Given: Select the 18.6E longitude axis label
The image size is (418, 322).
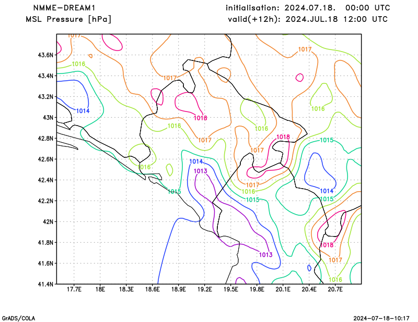Looking at the screenshot, I should pos(152,289).
